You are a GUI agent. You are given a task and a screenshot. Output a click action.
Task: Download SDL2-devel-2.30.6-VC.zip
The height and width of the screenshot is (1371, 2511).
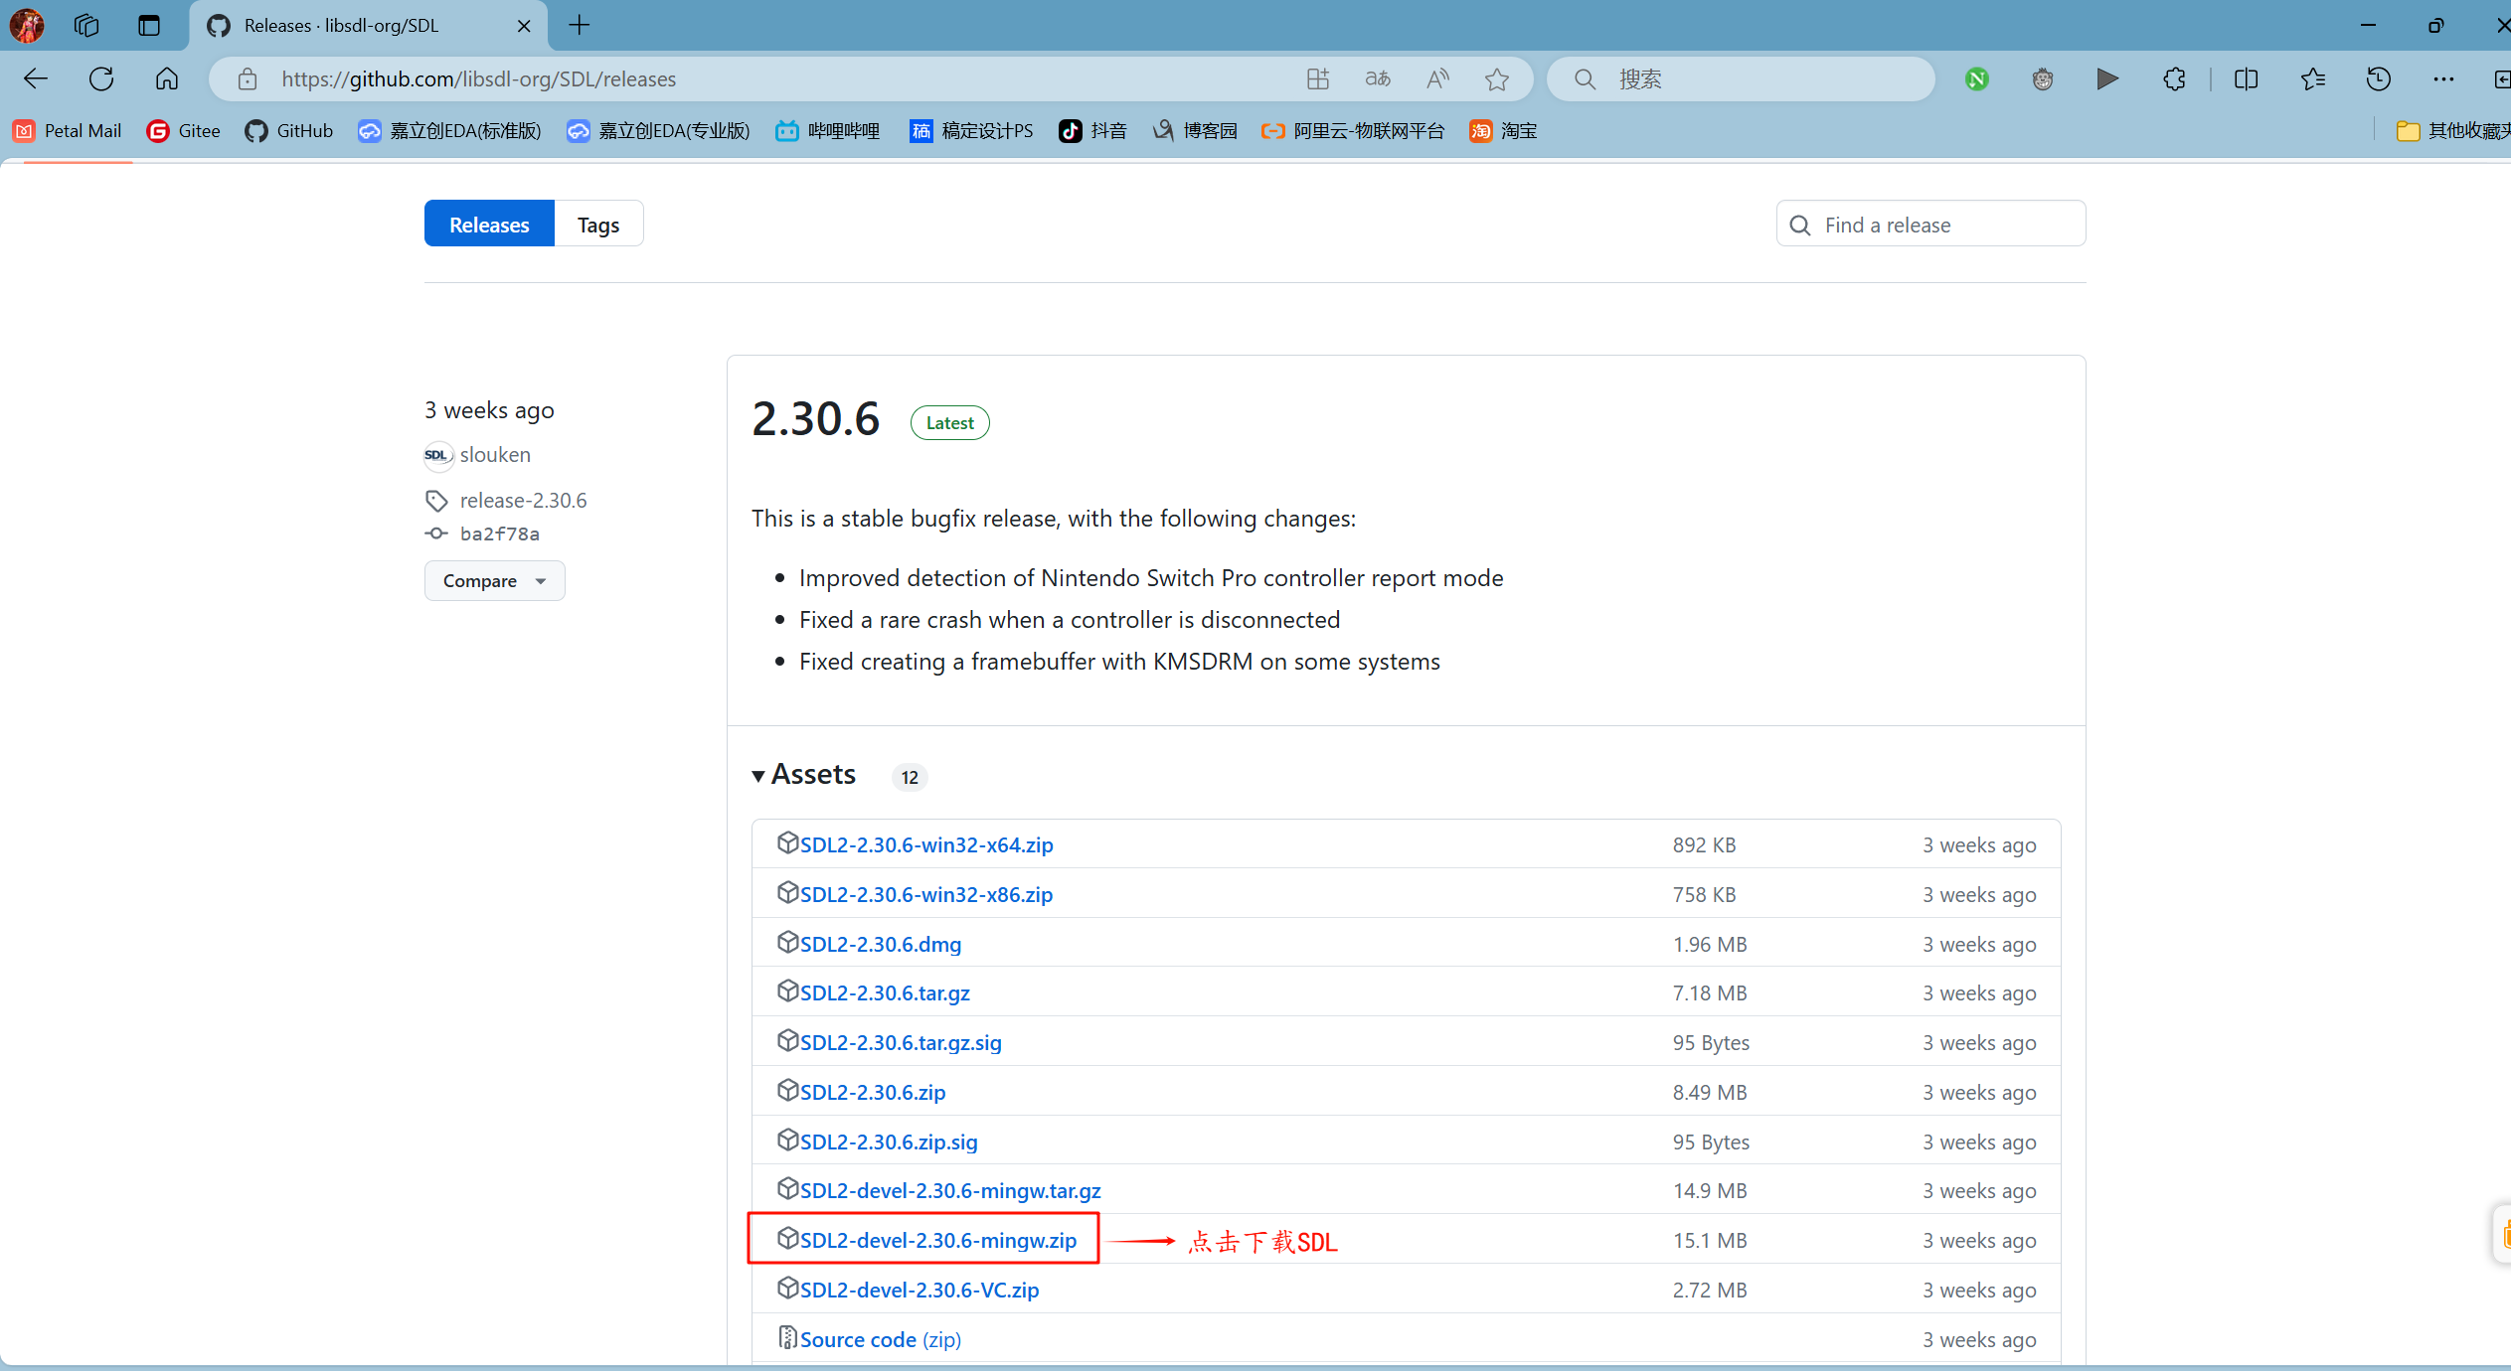[x=920, y=1290]
